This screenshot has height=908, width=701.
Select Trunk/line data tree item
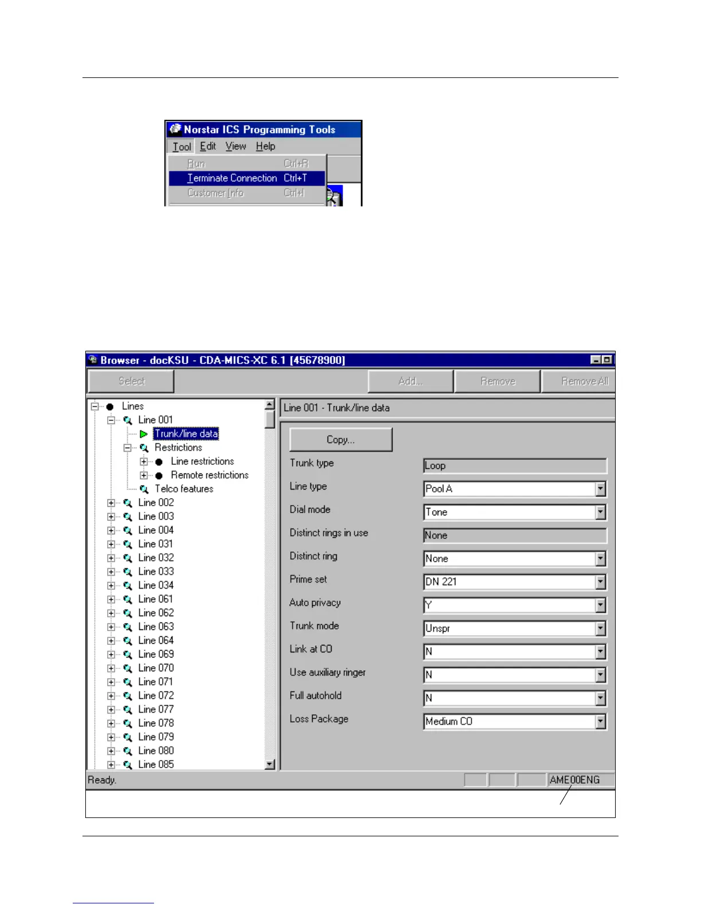[x=186, y=434]
